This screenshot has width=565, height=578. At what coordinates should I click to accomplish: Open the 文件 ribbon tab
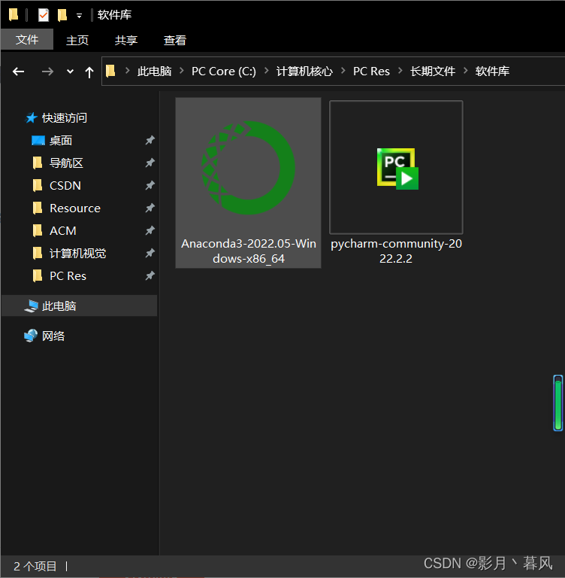click(27, 39)
